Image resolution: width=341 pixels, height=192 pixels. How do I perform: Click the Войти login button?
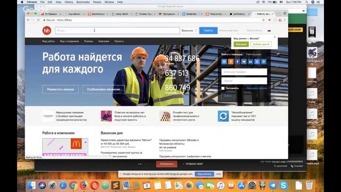coord(228,96)
